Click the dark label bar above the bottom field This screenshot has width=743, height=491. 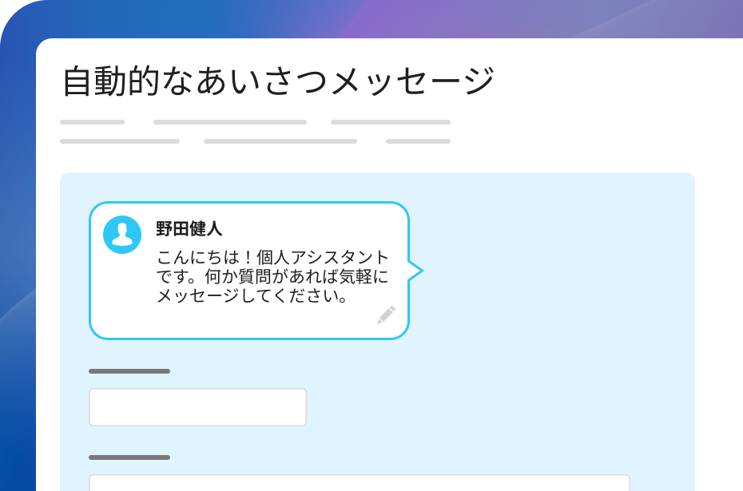pyautogui.click(x=129, y=457)
